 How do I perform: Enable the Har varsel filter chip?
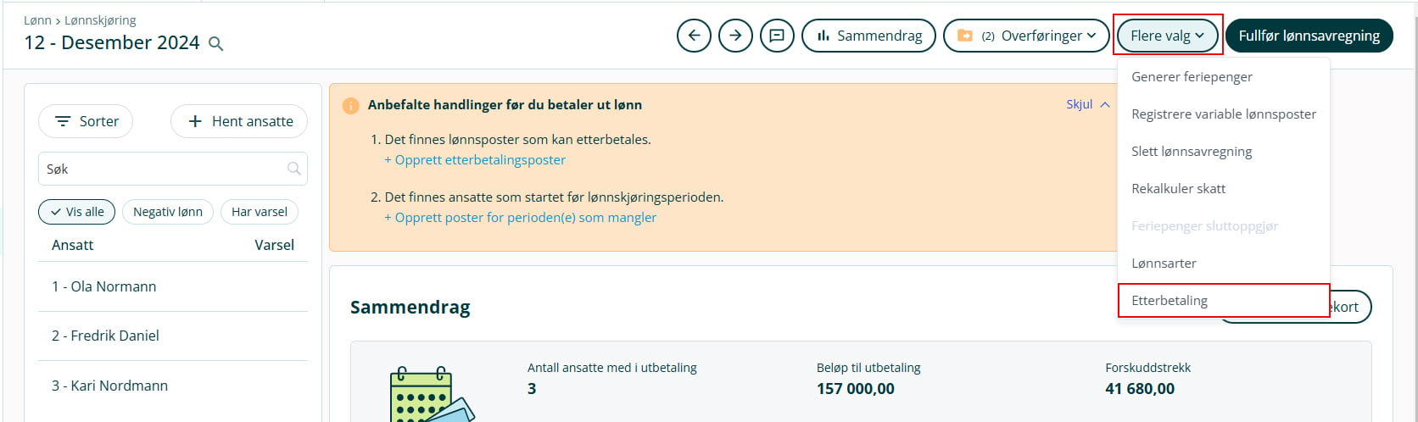click(260, 212)
